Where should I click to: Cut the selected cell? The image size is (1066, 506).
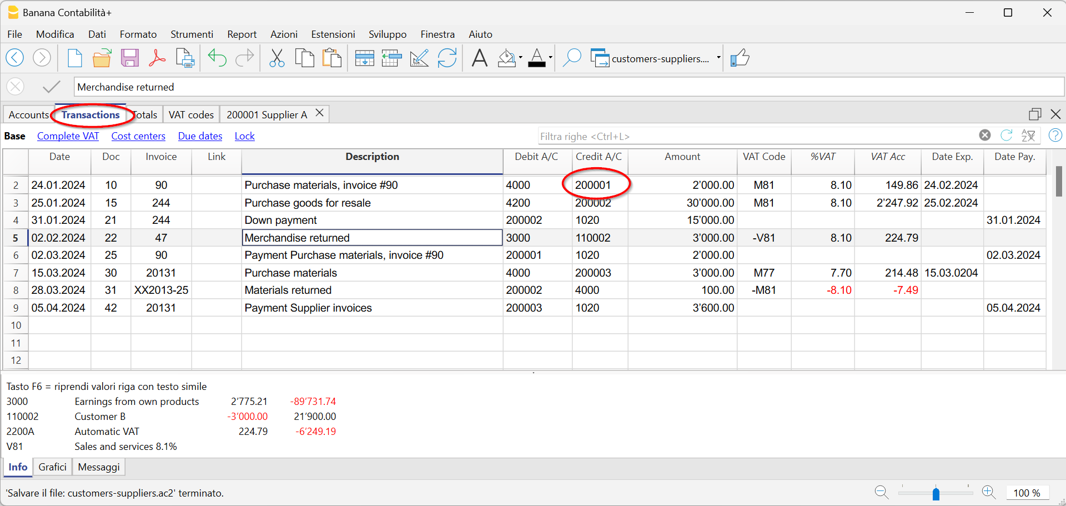point(277,58)
